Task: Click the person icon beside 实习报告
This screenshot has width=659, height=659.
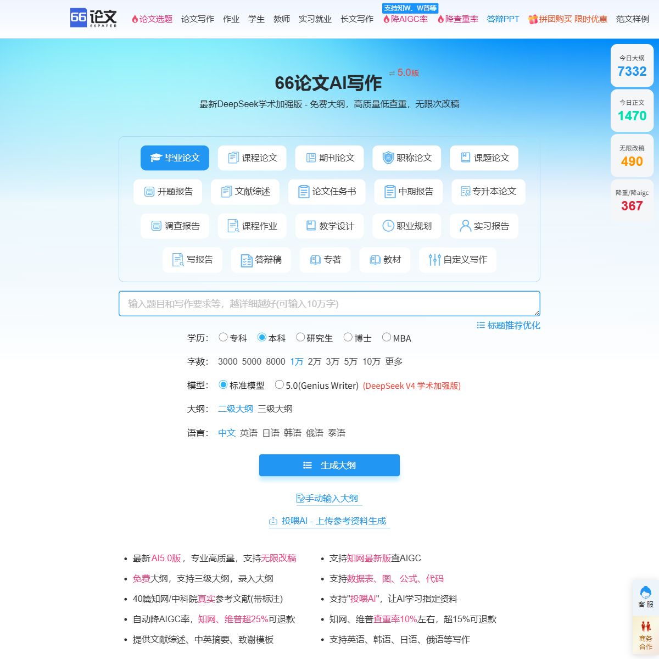Action: 465,226
